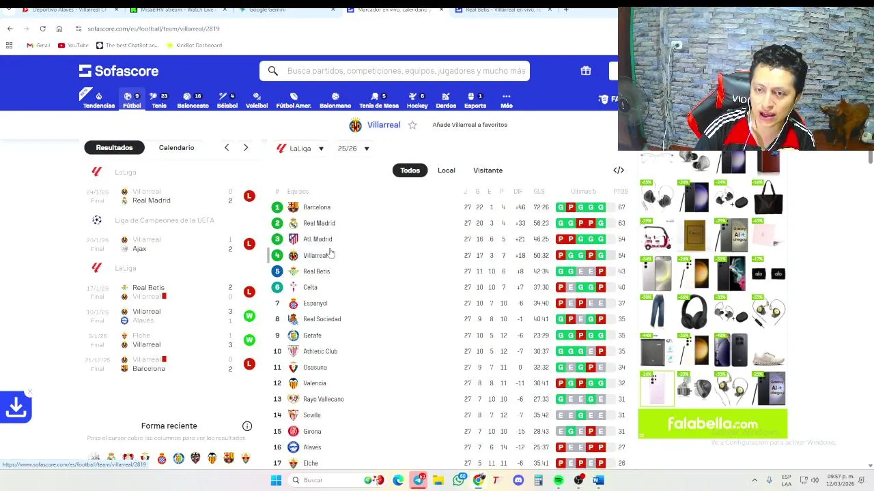Reload the browser page
The image size is (874, 491).
click(42, 29)
